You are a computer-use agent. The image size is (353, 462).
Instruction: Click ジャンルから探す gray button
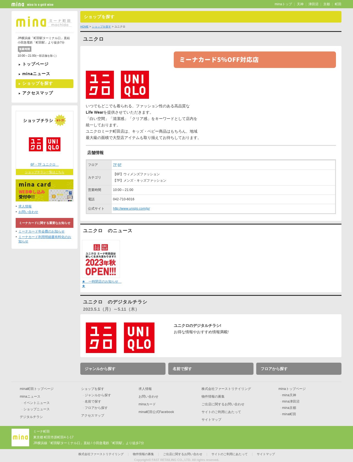pyautogui.click(x=123, y=369)
